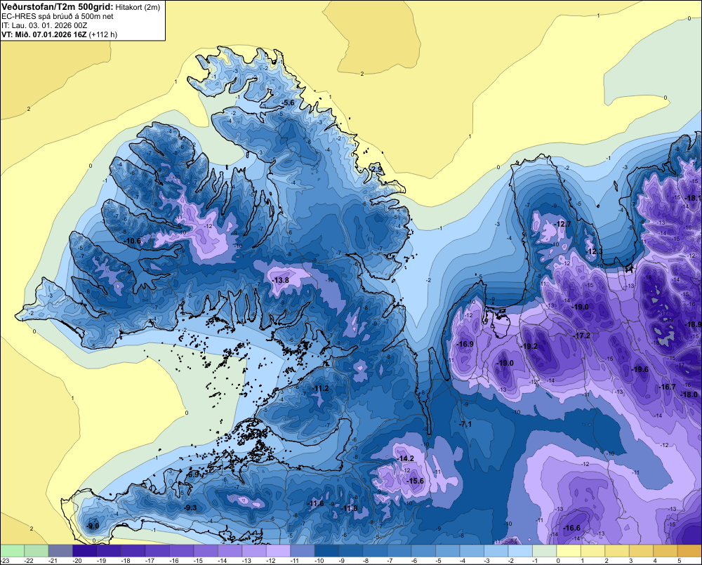Select the light blue swatch labeled -2
Image resolution: width=702 pixels, height=565 pixels.
coord(519,550)
